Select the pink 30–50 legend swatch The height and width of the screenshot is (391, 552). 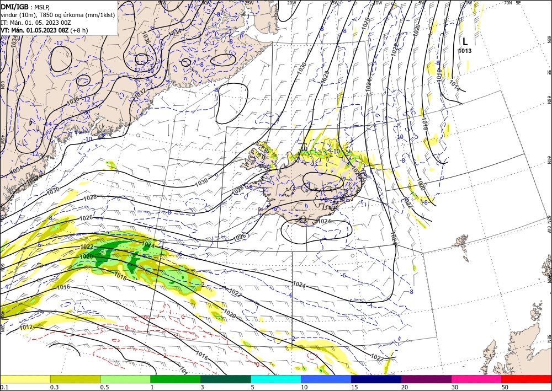[477, 379]
